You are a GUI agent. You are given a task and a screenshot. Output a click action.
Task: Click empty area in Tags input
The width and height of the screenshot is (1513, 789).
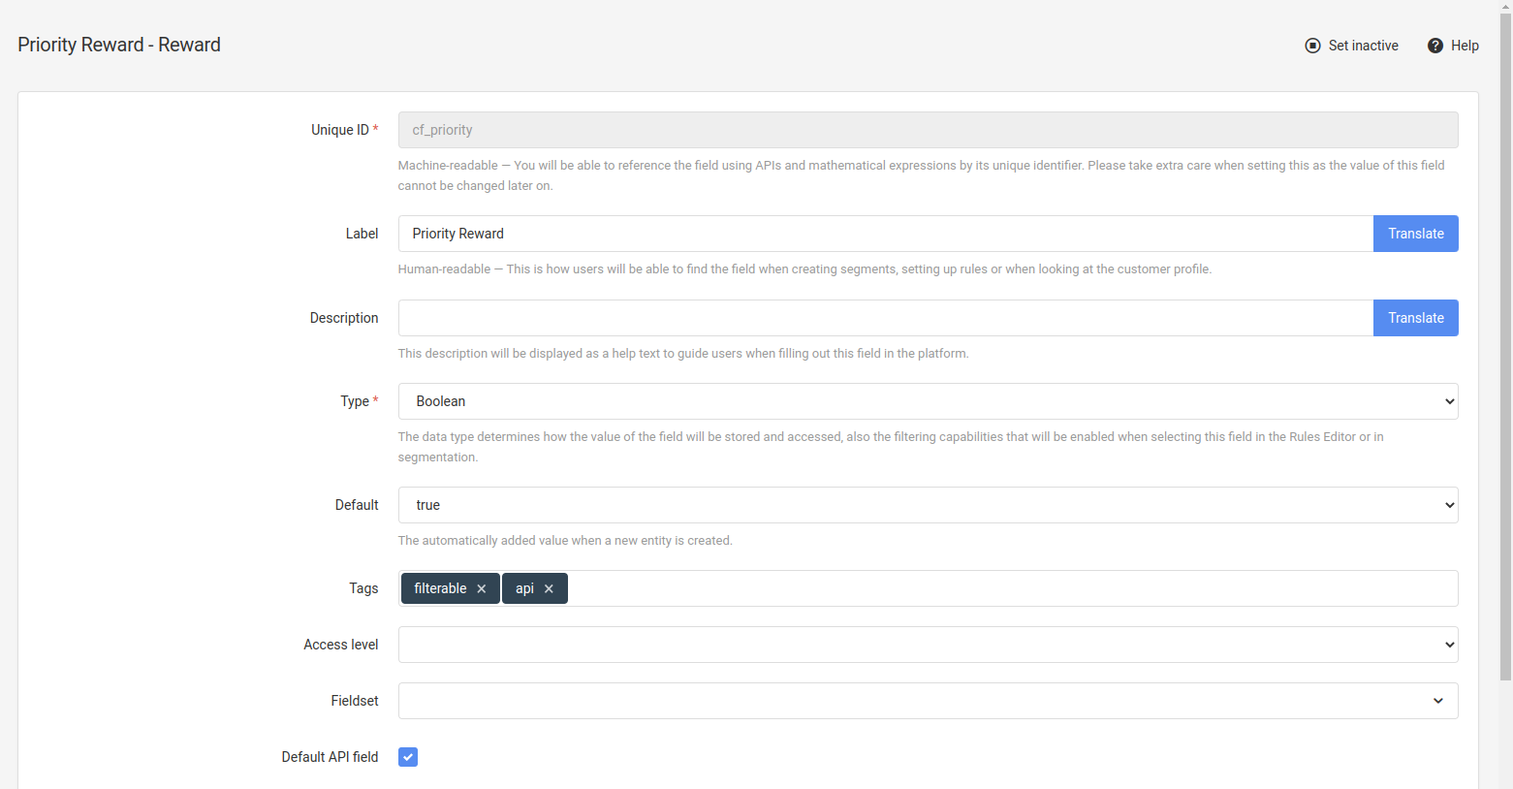(x=1008, y=588)
